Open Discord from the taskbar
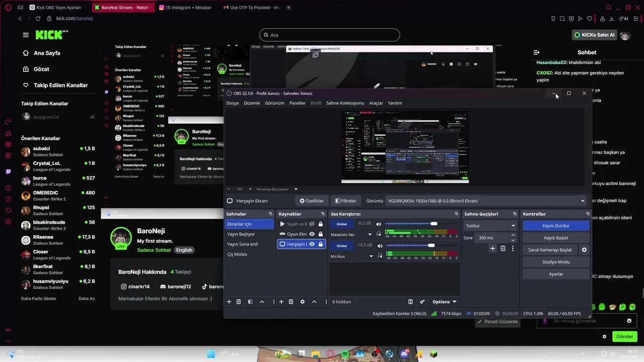The height and width of the screenshot is (362, 644). (404, 354)
